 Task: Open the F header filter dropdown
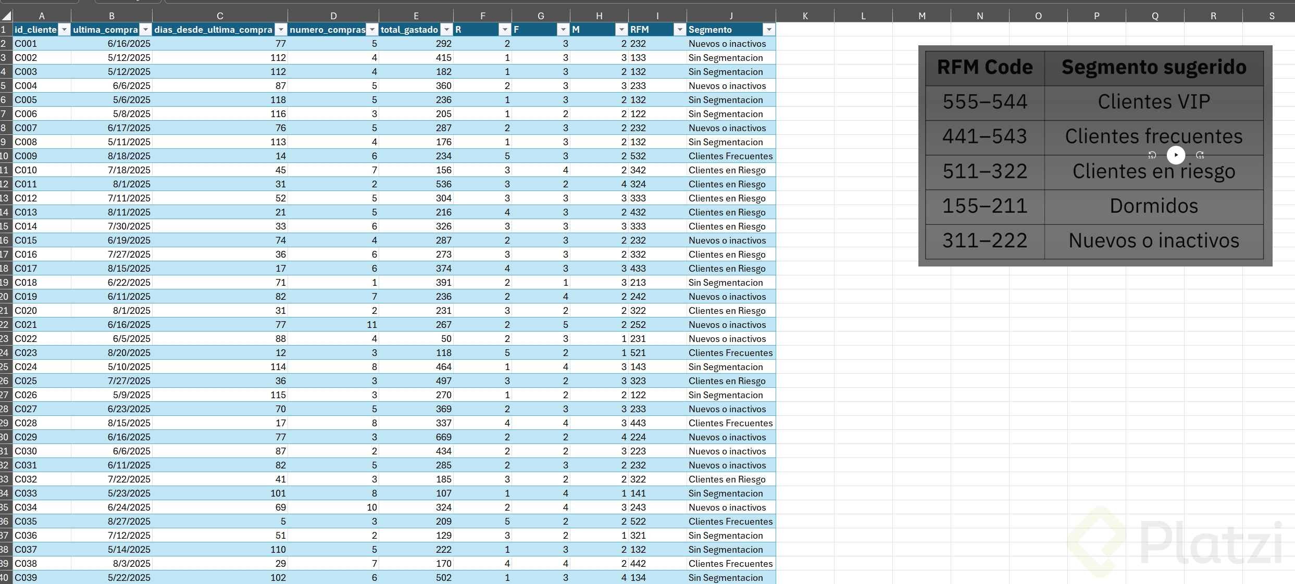pos(563,30)
